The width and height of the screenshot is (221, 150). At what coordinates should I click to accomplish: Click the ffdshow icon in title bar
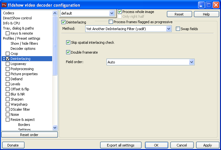4,5
